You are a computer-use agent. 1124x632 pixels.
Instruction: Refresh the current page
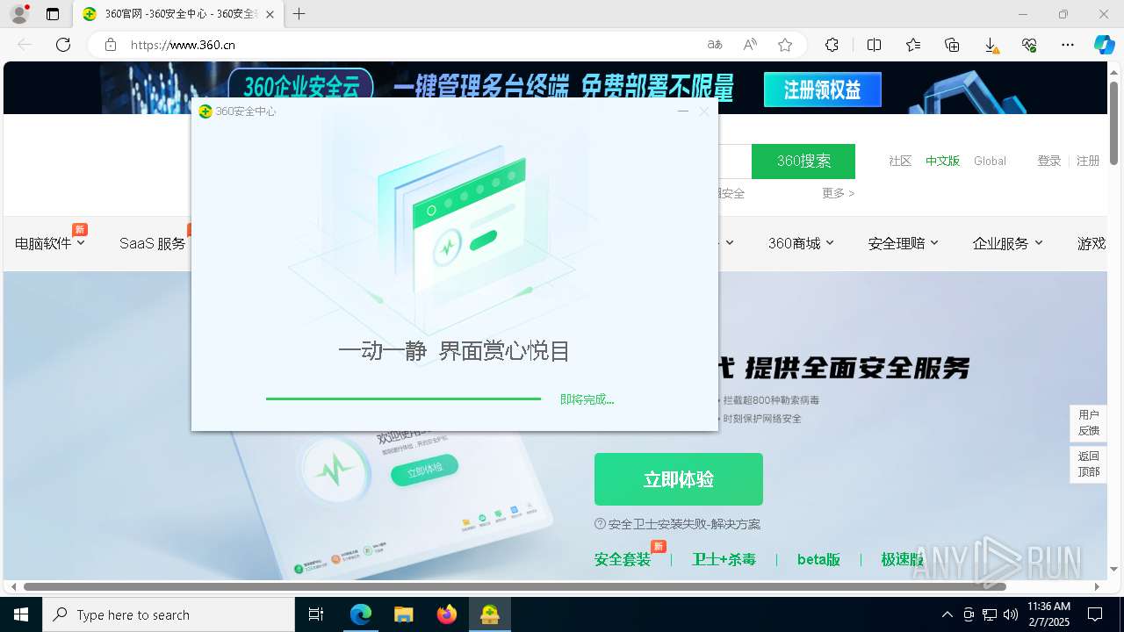pyautogui.click(x=63, y=45)
